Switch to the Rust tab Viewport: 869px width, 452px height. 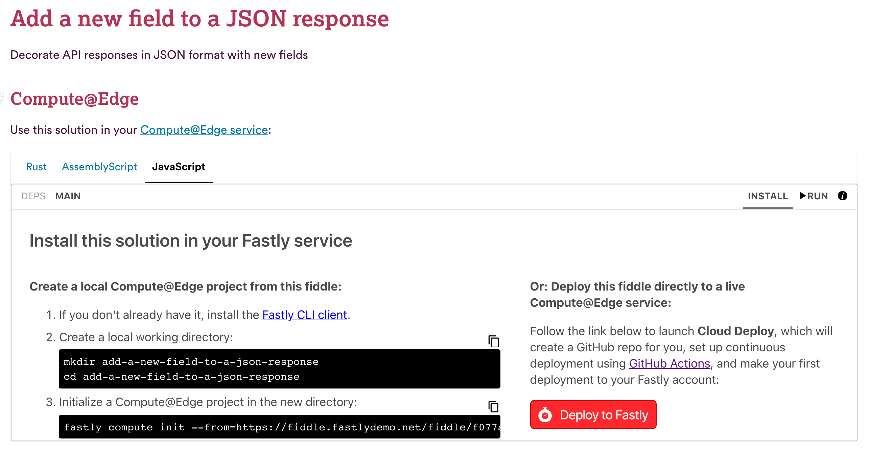[x=36, y=167]
